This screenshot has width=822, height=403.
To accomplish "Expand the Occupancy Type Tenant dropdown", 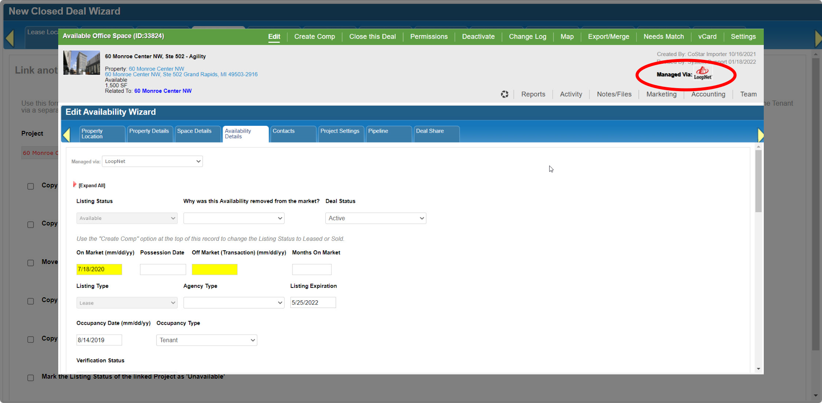I will pyautogui.click(x=206, y=340).
